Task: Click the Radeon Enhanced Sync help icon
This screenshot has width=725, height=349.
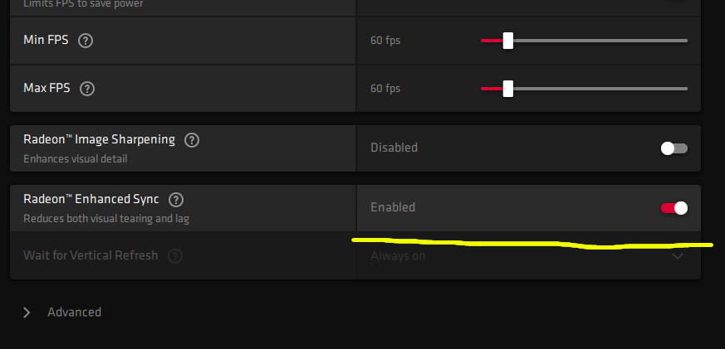Action: (x=176, y=200)
